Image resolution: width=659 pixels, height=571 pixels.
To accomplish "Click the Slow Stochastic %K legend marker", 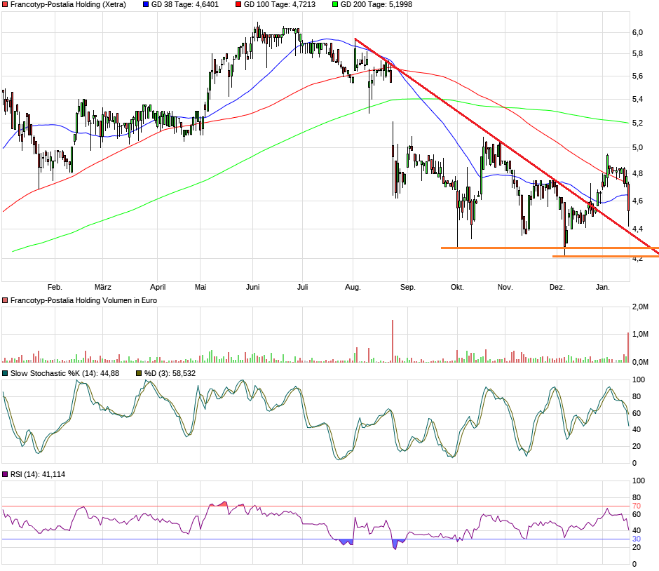I will click(x=6, y=373).
